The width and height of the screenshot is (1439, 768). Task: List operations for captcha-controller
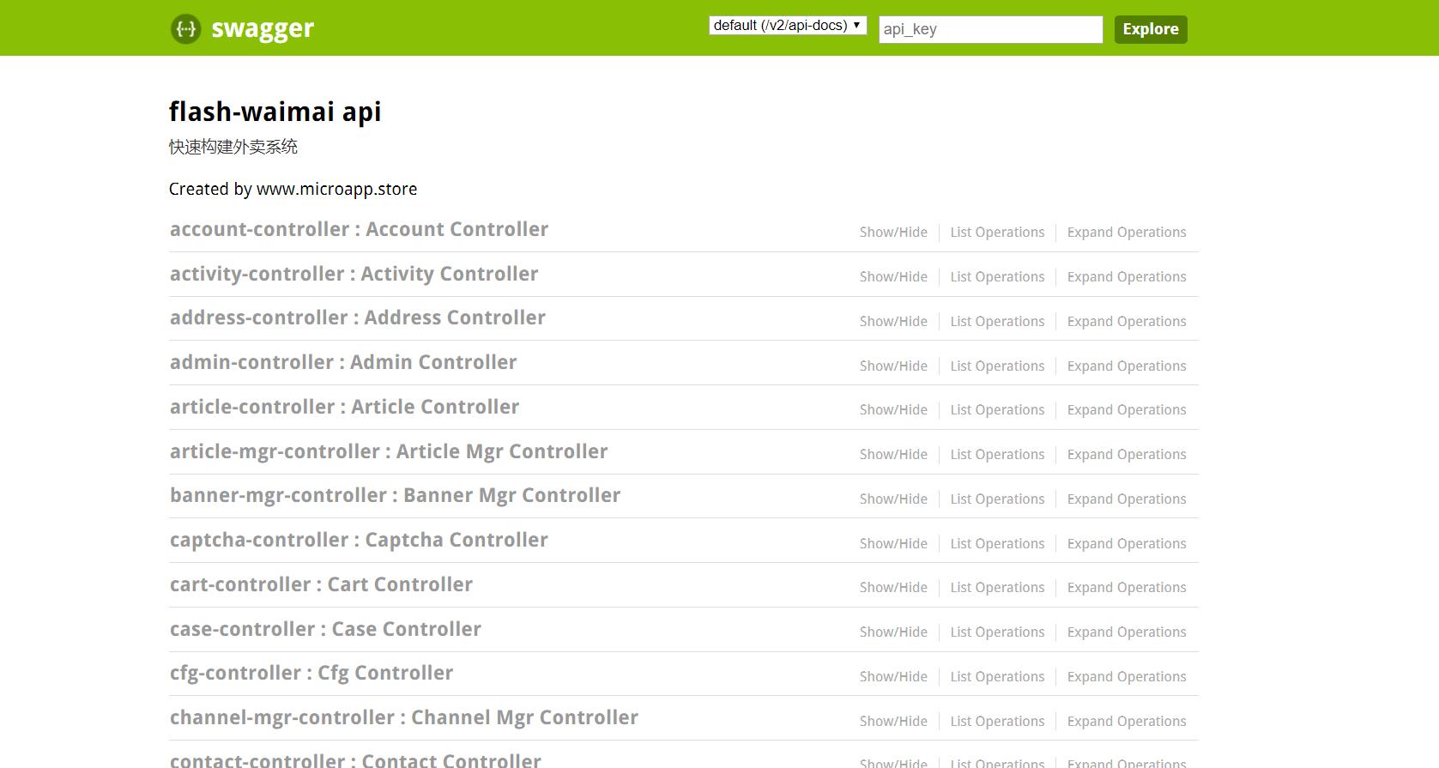point(997,544)
